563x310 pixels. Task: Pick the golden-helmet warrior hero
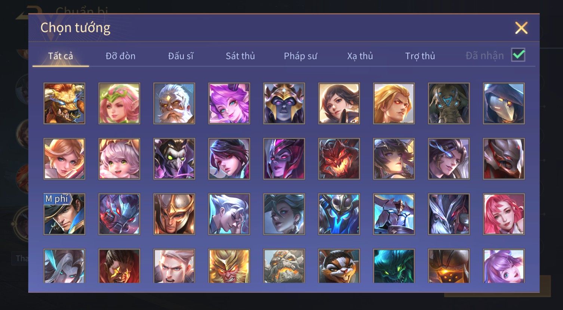pos(174,214)
